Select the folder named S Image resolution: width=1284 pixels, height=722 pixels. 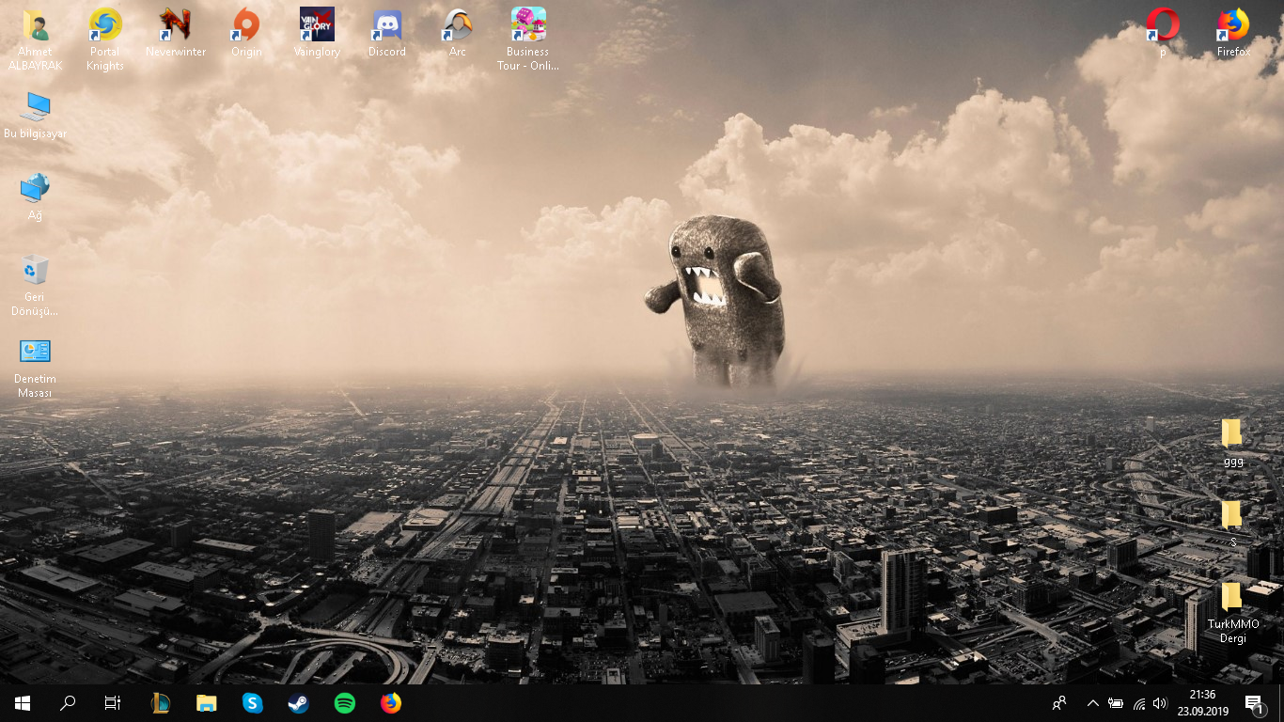pyautogui.click(x=1232, y=515)
